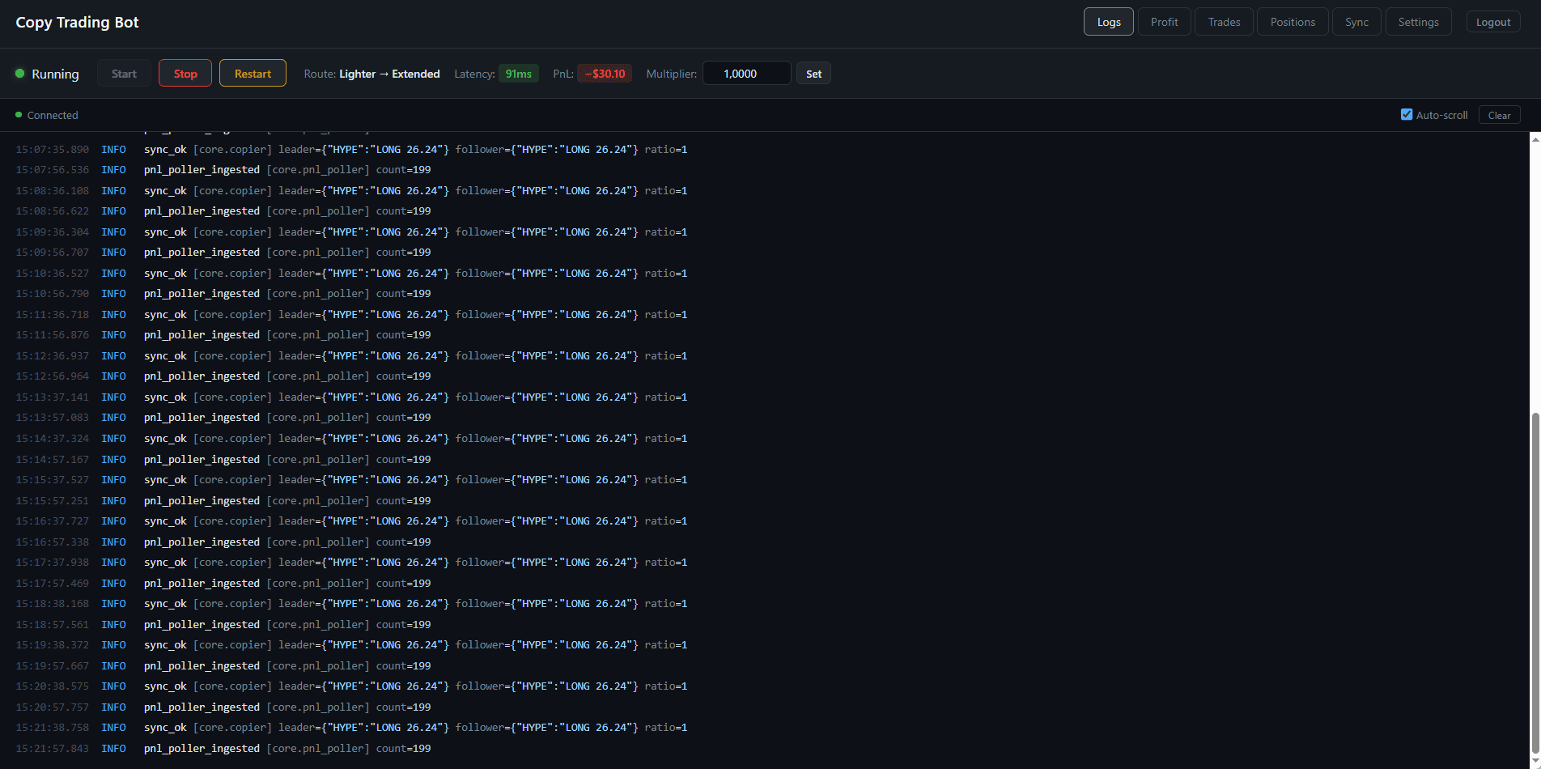Image resolution: width=1541 pixels, height=769 pixels.
Task: Click the Connected status label
Action: click(x=53, y=115)
